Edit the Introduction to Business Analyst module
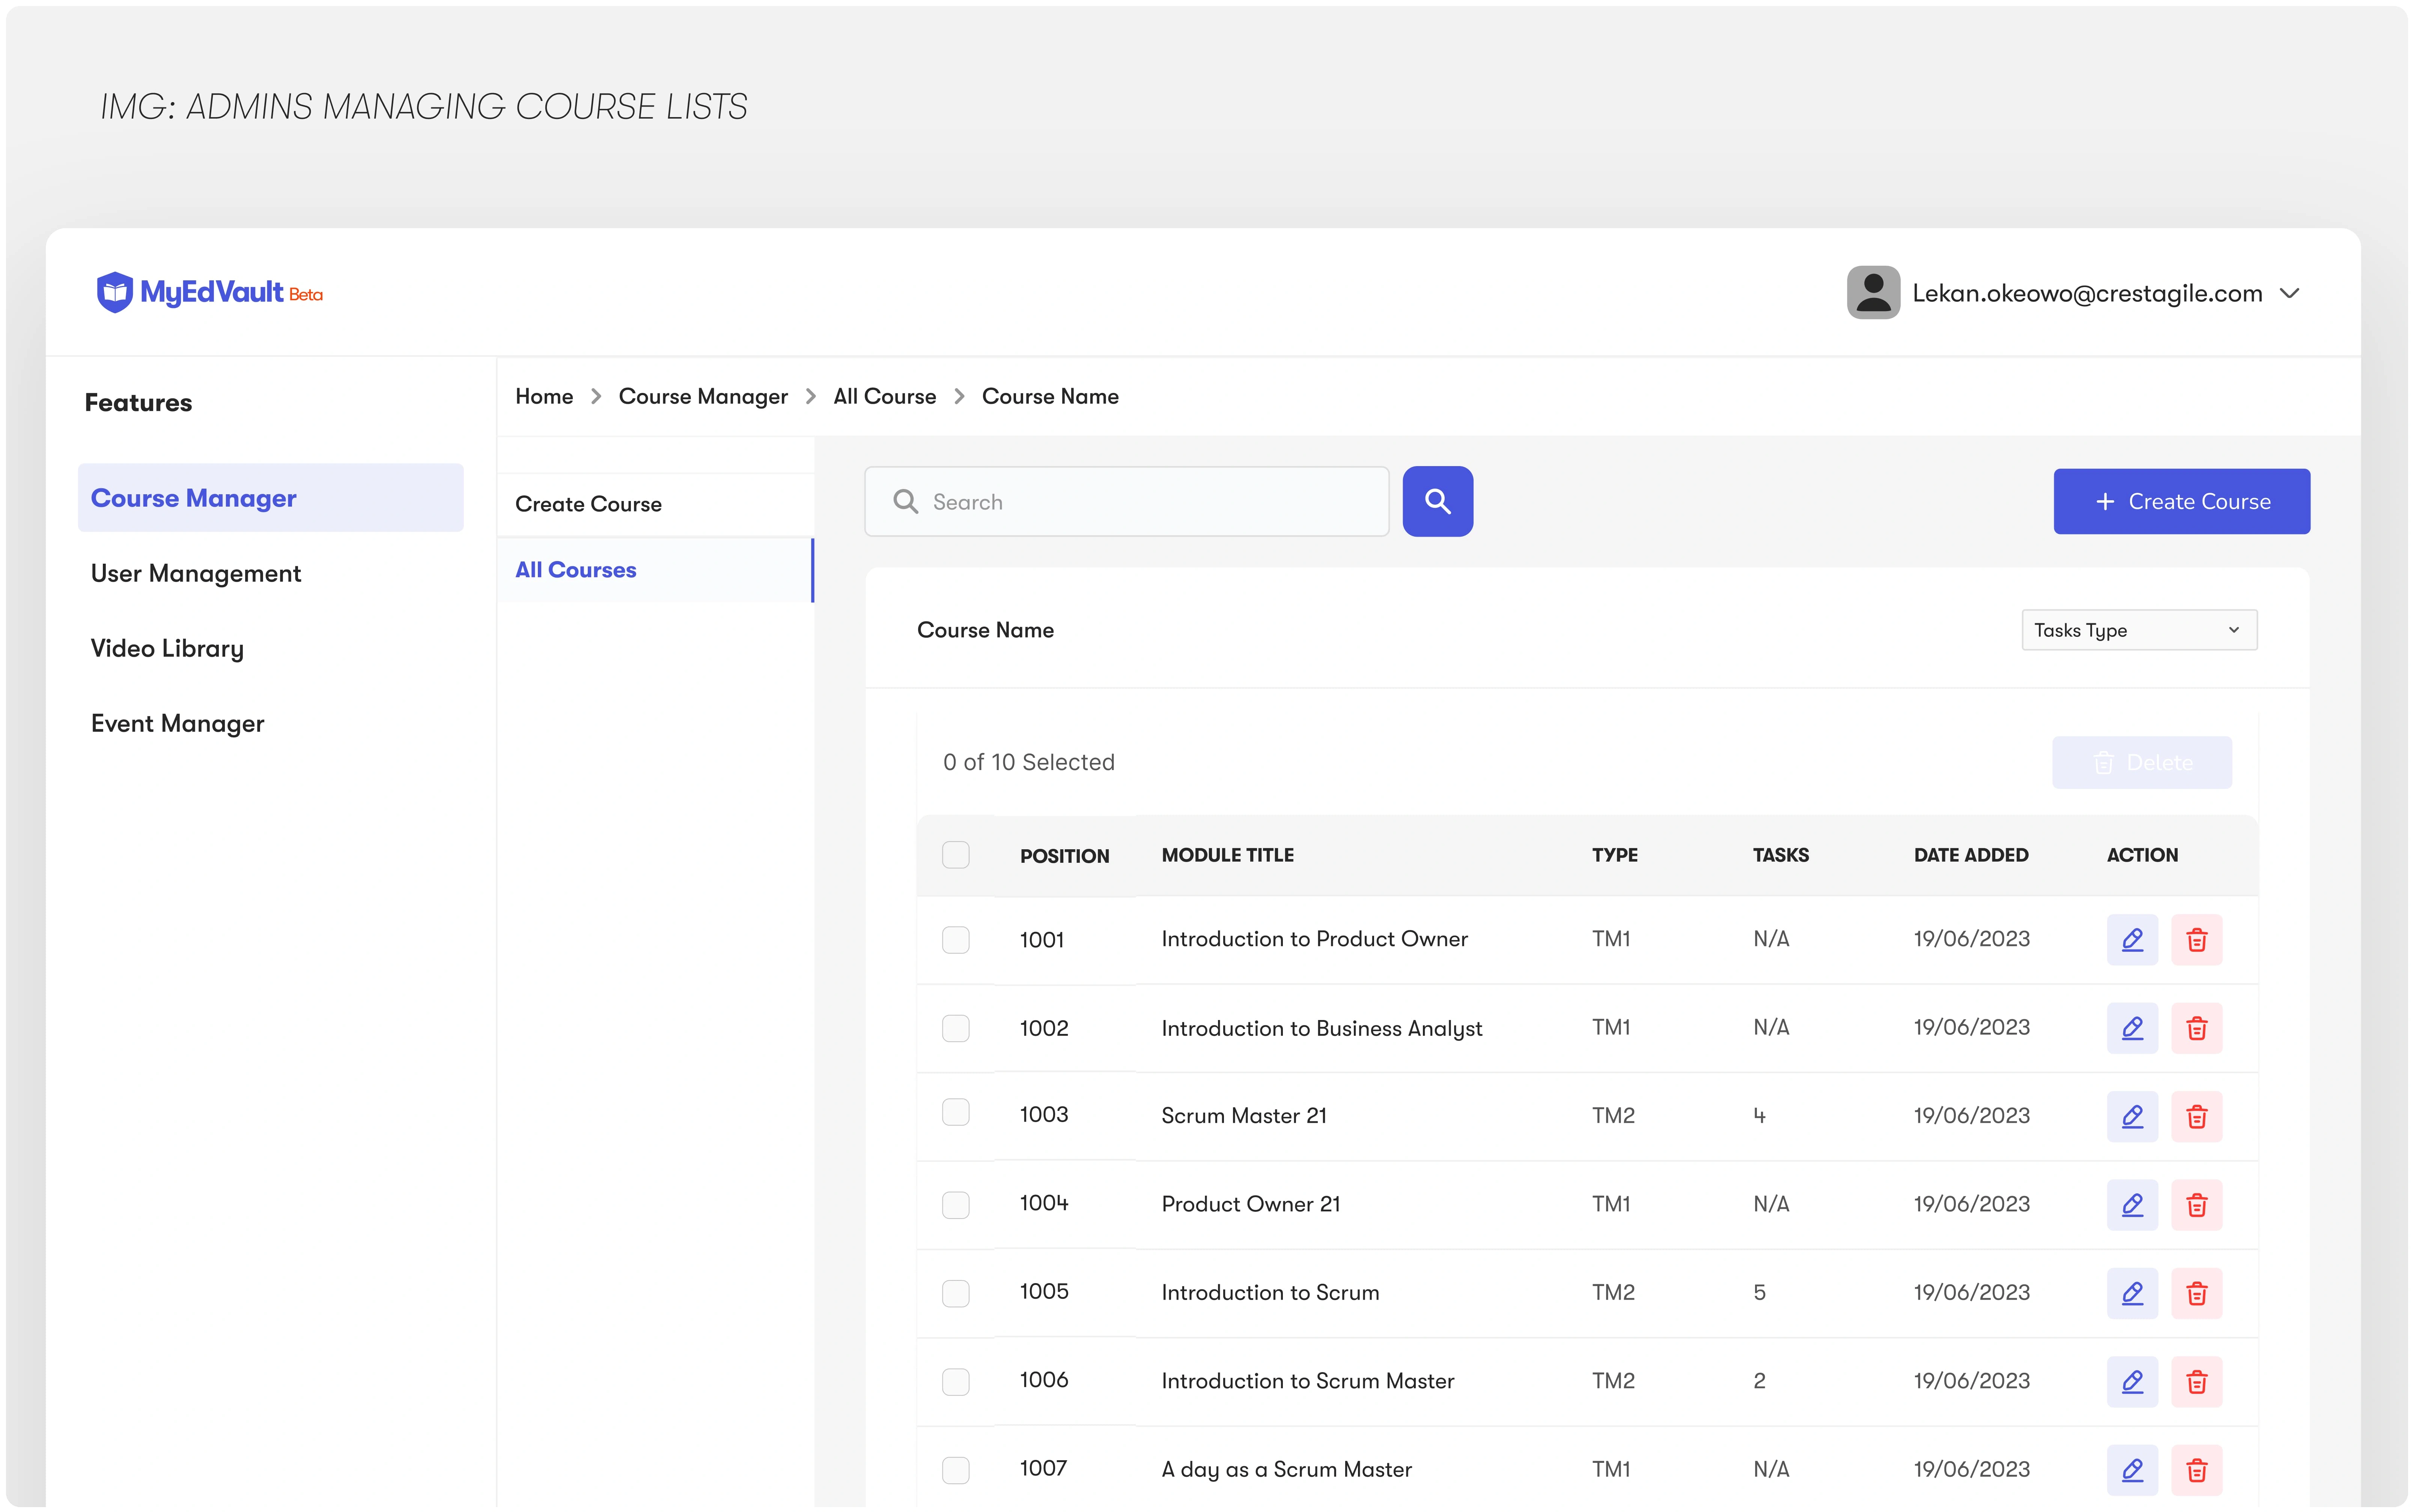The width and height of the screenshot is (2413, 1512). coord(2131,1028)
